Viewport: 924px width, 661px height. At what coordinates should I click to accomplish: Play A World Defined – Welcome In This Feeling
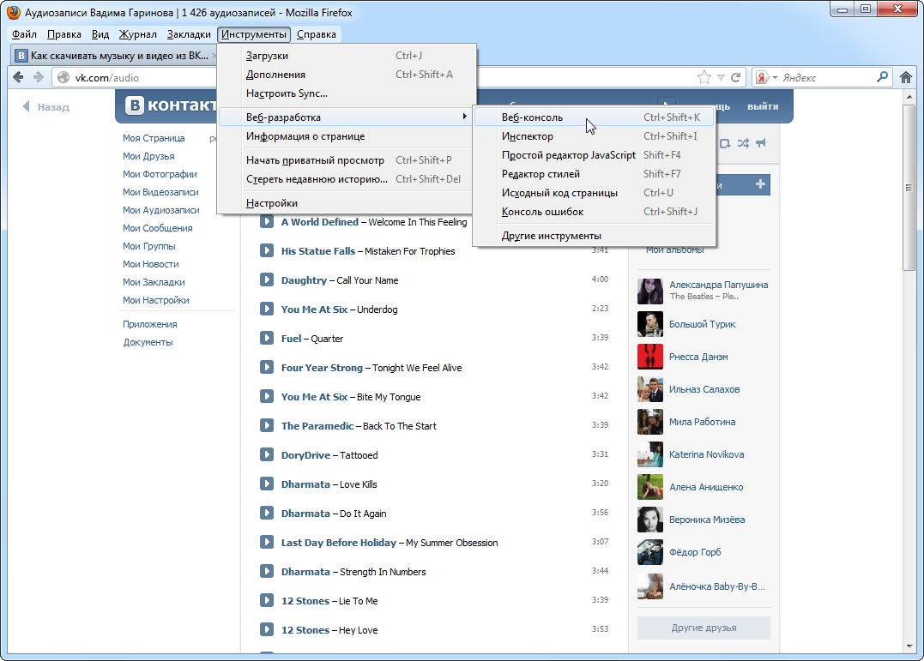point(267,221)
